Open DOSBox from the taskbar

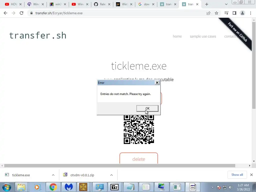click(83, 187)
